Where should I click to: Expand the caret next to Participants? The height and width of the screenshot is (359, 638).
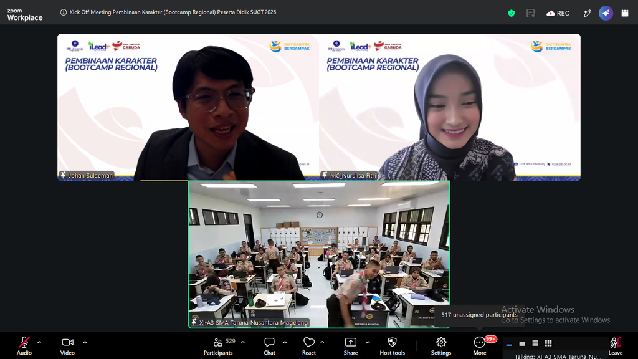[x=243, y=342]
